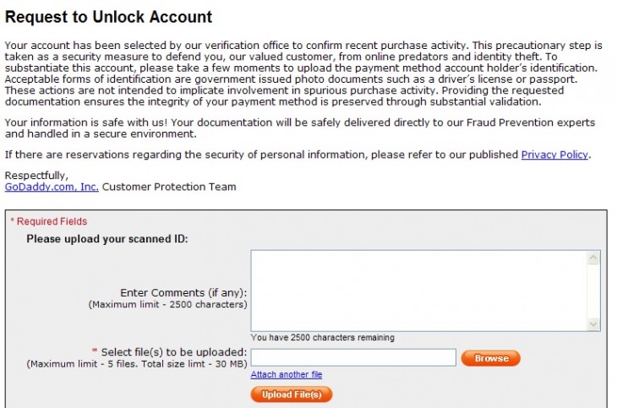Click the '2500 characters remaining' counter text
This screenshot has height=408, width=617.
coord(322,338)
